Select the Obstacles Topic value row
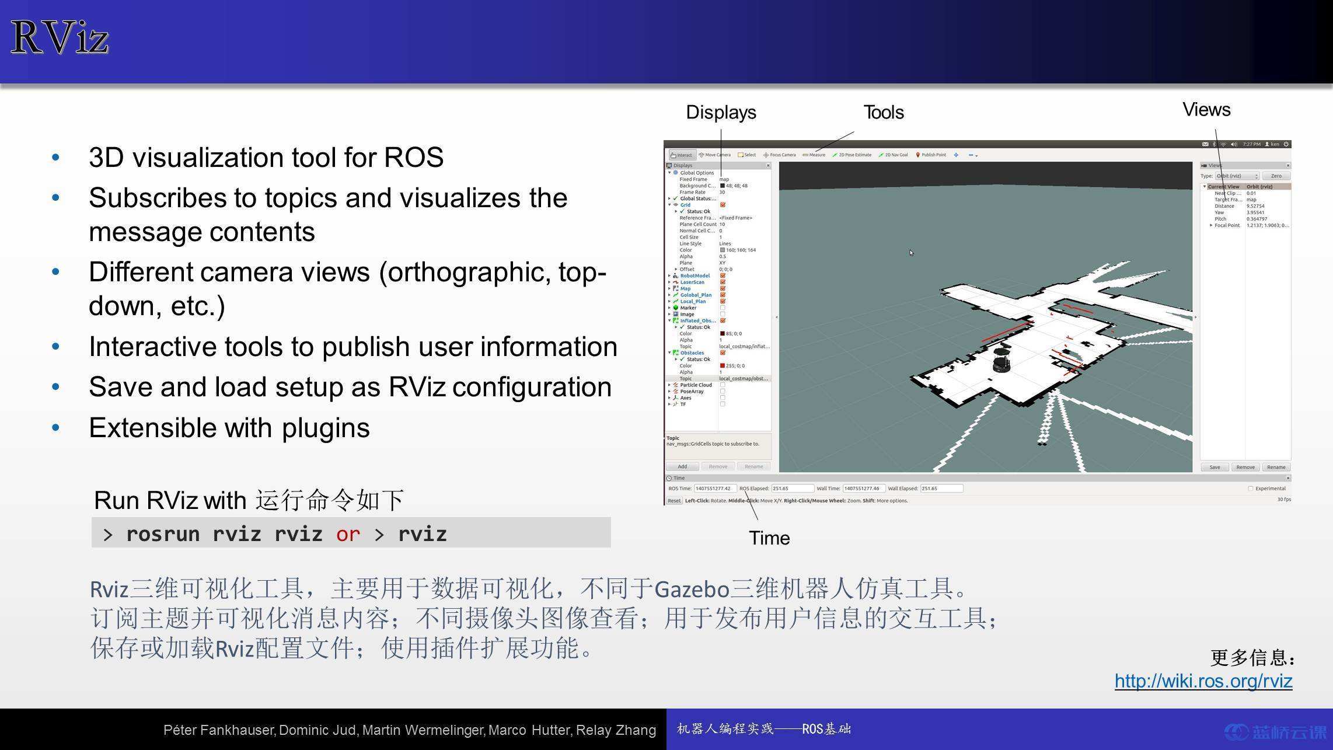Image resolution: width=1333 pixels, height=750 pixels. (744, 379)
